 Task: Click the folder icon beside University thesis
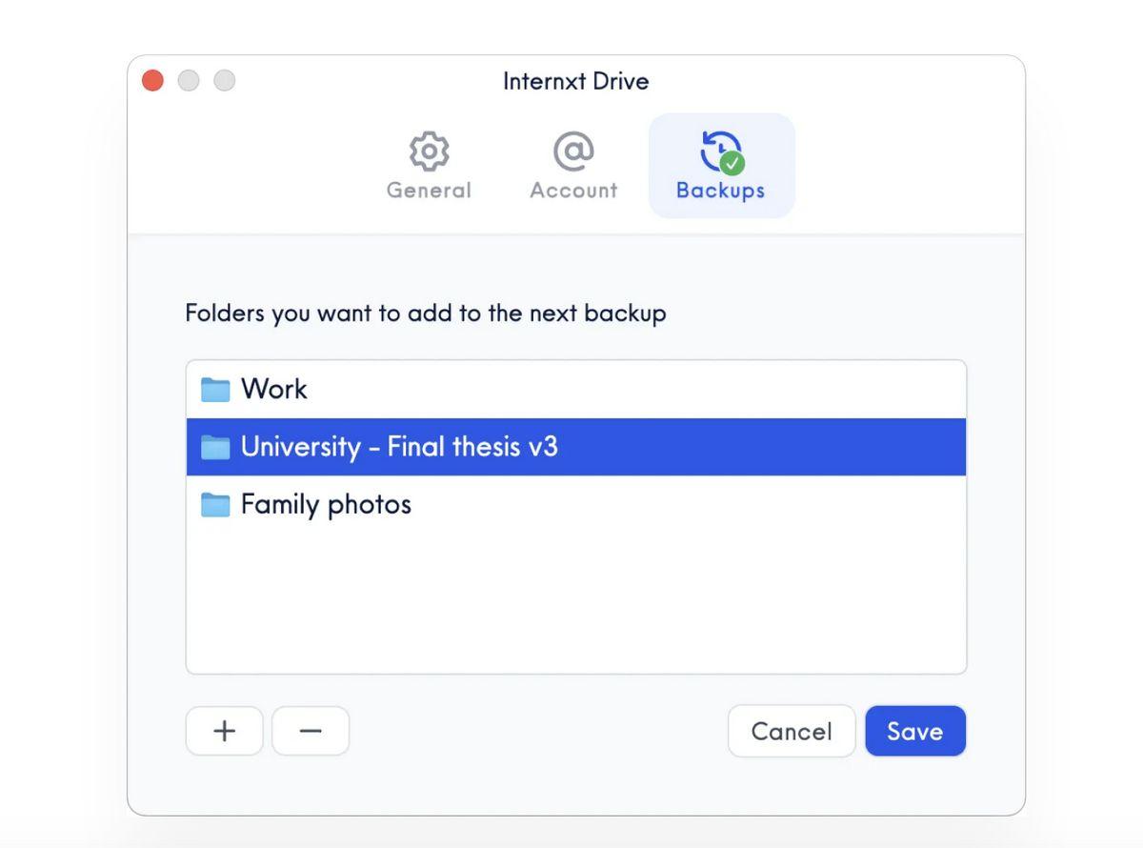click(215, 447)
